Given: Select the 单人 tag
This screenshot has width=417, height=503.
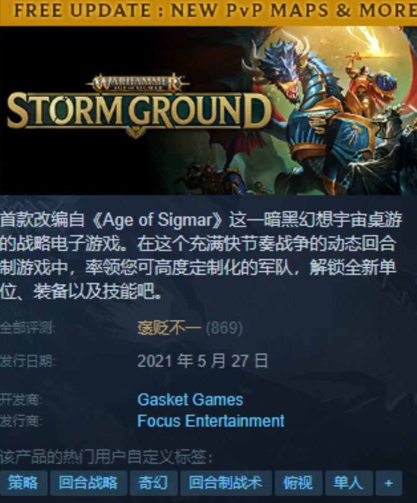Looking at the screenshot, I should [x=349, y=483].
